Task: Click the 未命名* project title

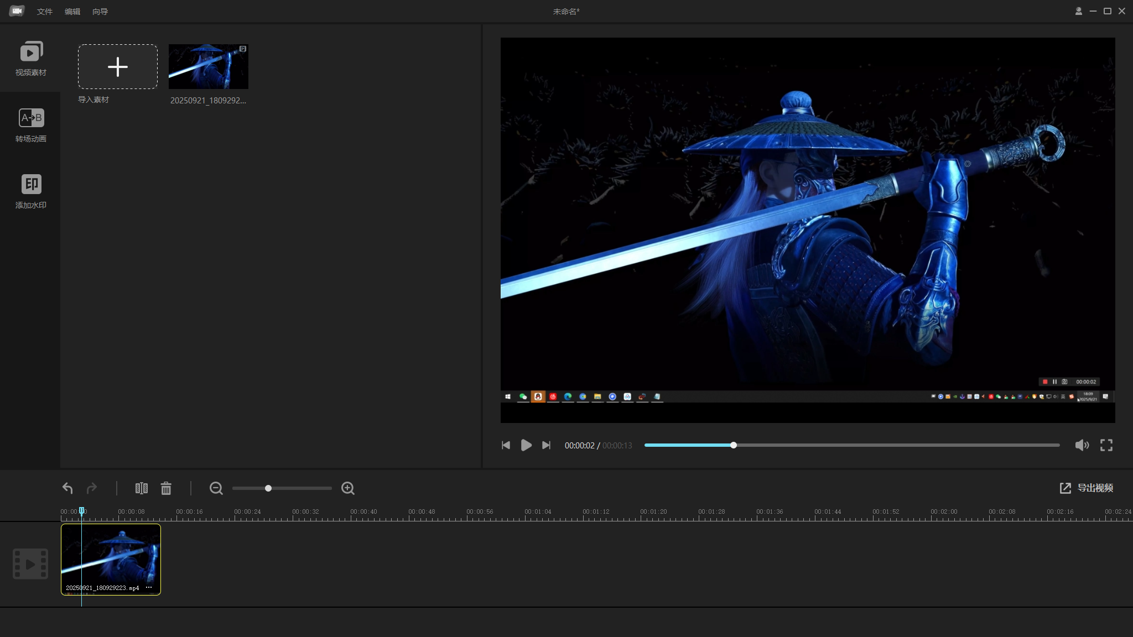Action: [x=566, y=12]
